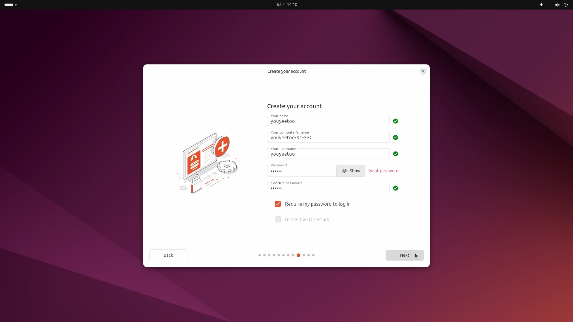Click inside the Password field
Image resolution: width=573 pixels, height=322 pixels.
tap(301, 171)
